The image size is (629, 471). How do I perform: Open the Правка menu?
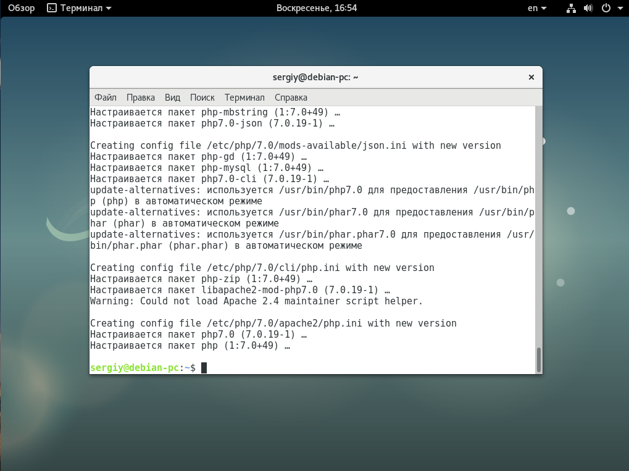[x=141, y=98]
